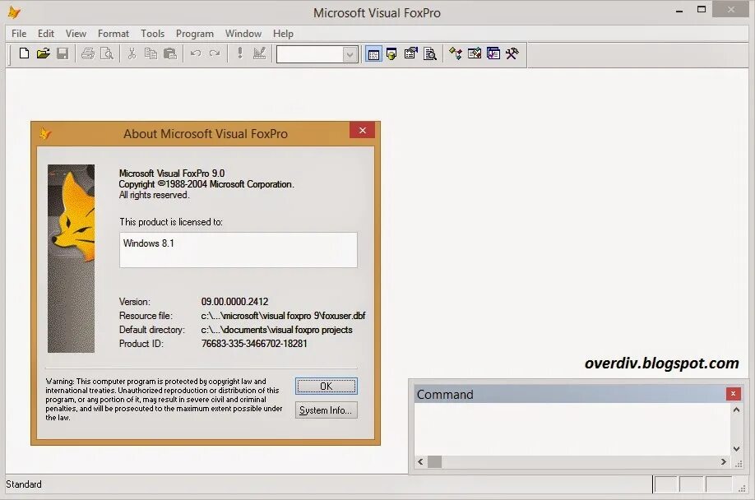The height and width of the screenshot is (500, 755).
Task: Open the Format menu
Action: pyautogui.click(x=113, y=34)
